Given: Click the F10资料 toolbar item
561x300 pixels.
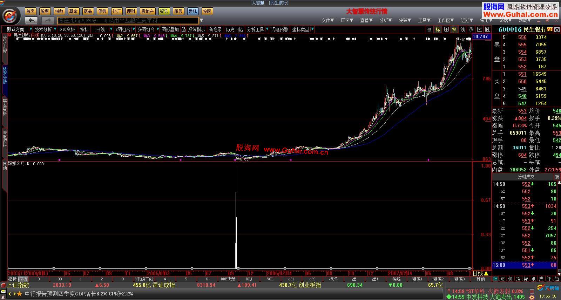Looking at the screenshot, I should [x=67, y=29].
